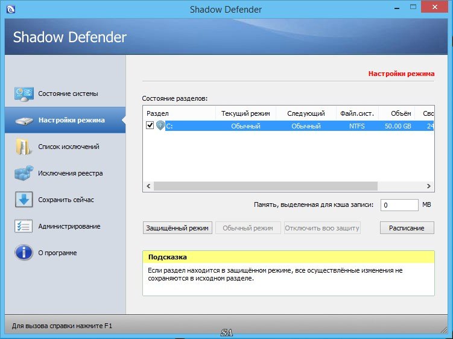Click the blue info About icon
Viewport: 453px width, 339px height.
pyautogui.click(x=24, y=253)
